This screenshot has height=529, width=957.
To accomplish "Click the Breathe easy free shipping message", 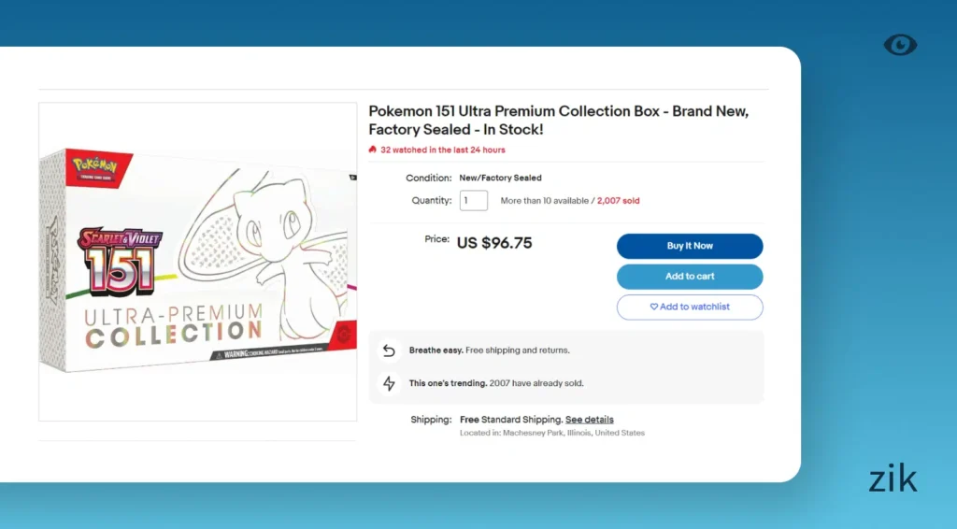I will point(489,350).
